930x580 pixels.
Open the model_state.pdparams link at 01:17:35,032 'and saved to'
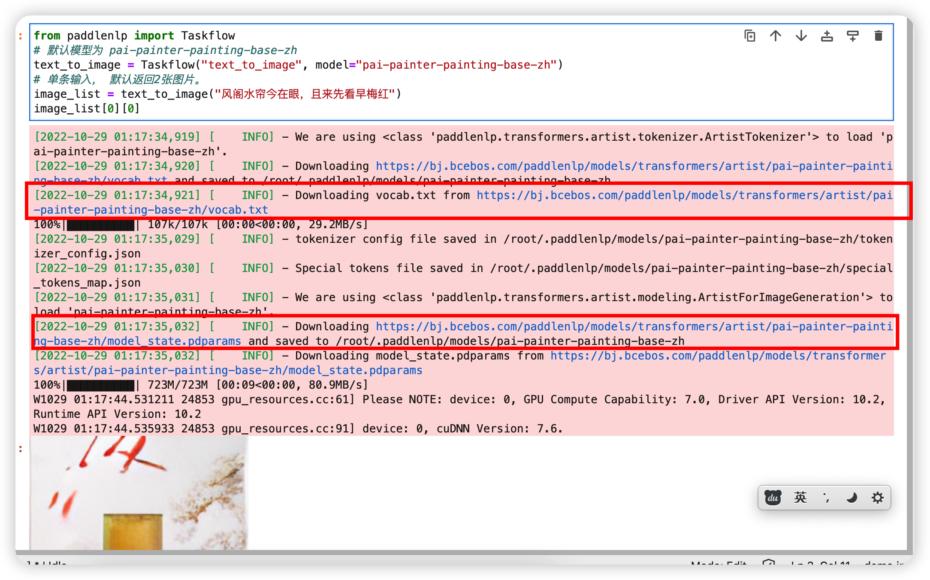point(634,327)
